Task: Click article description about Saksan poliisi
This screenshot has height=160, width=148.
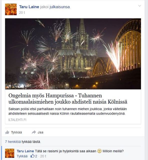Action: [67, 111]
